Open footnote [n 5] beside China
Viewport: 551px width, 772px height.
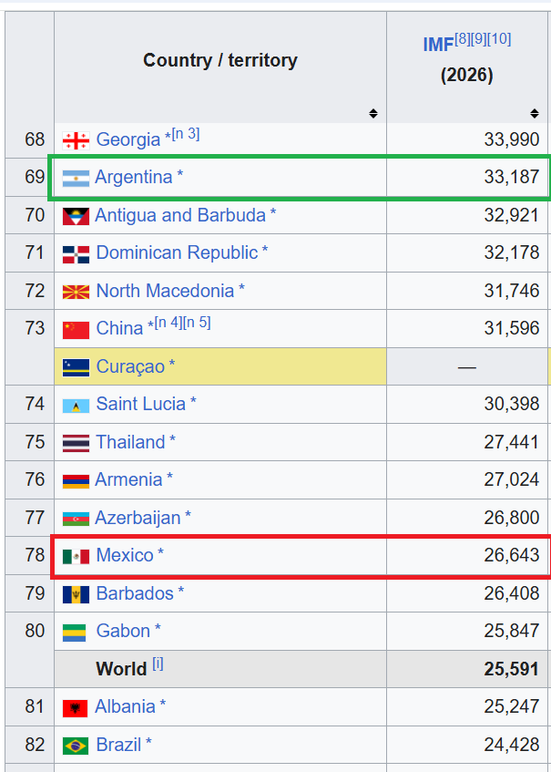click(197, 323)
